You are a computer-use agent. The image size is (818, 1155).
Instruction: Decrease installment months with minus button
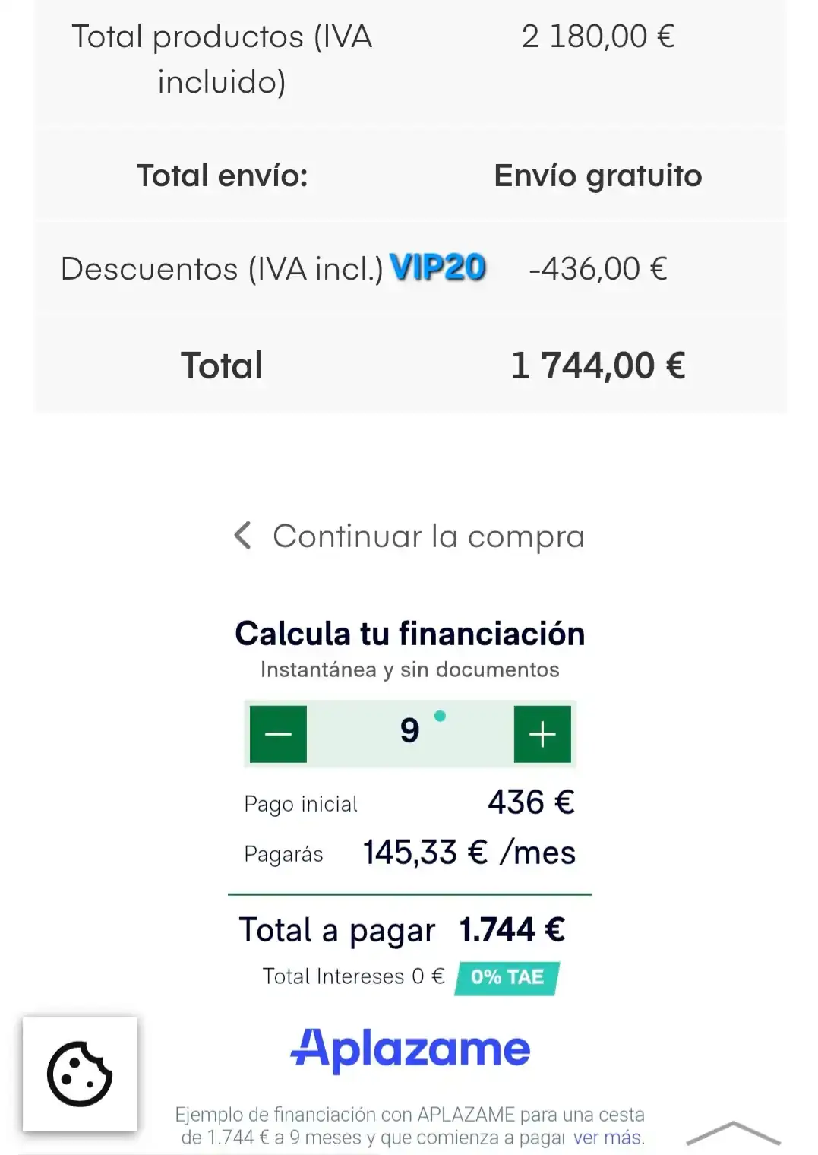point(278,734)
